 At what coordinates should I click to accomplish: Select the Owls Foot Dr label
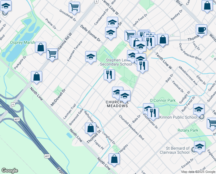pos(140,20)
